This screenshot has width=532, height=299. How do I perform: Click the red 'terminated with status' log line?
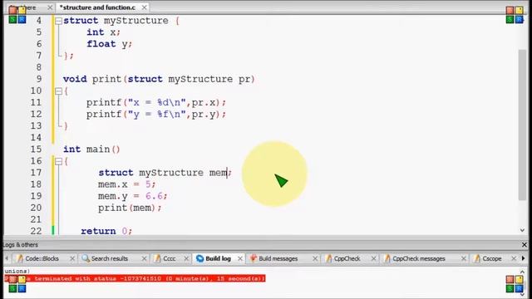(x=135, y=279)
